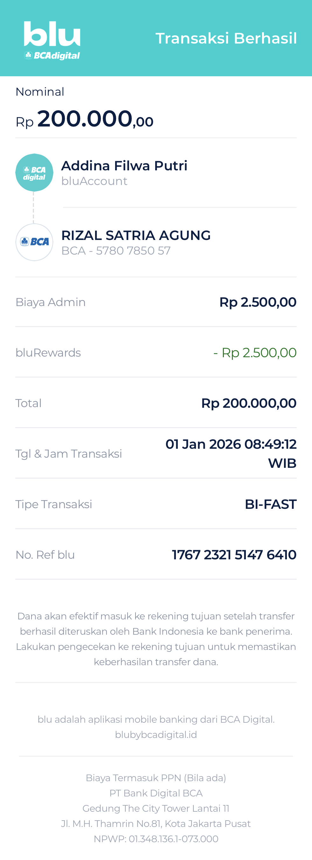Click the bluAccount label under sender

94,181
